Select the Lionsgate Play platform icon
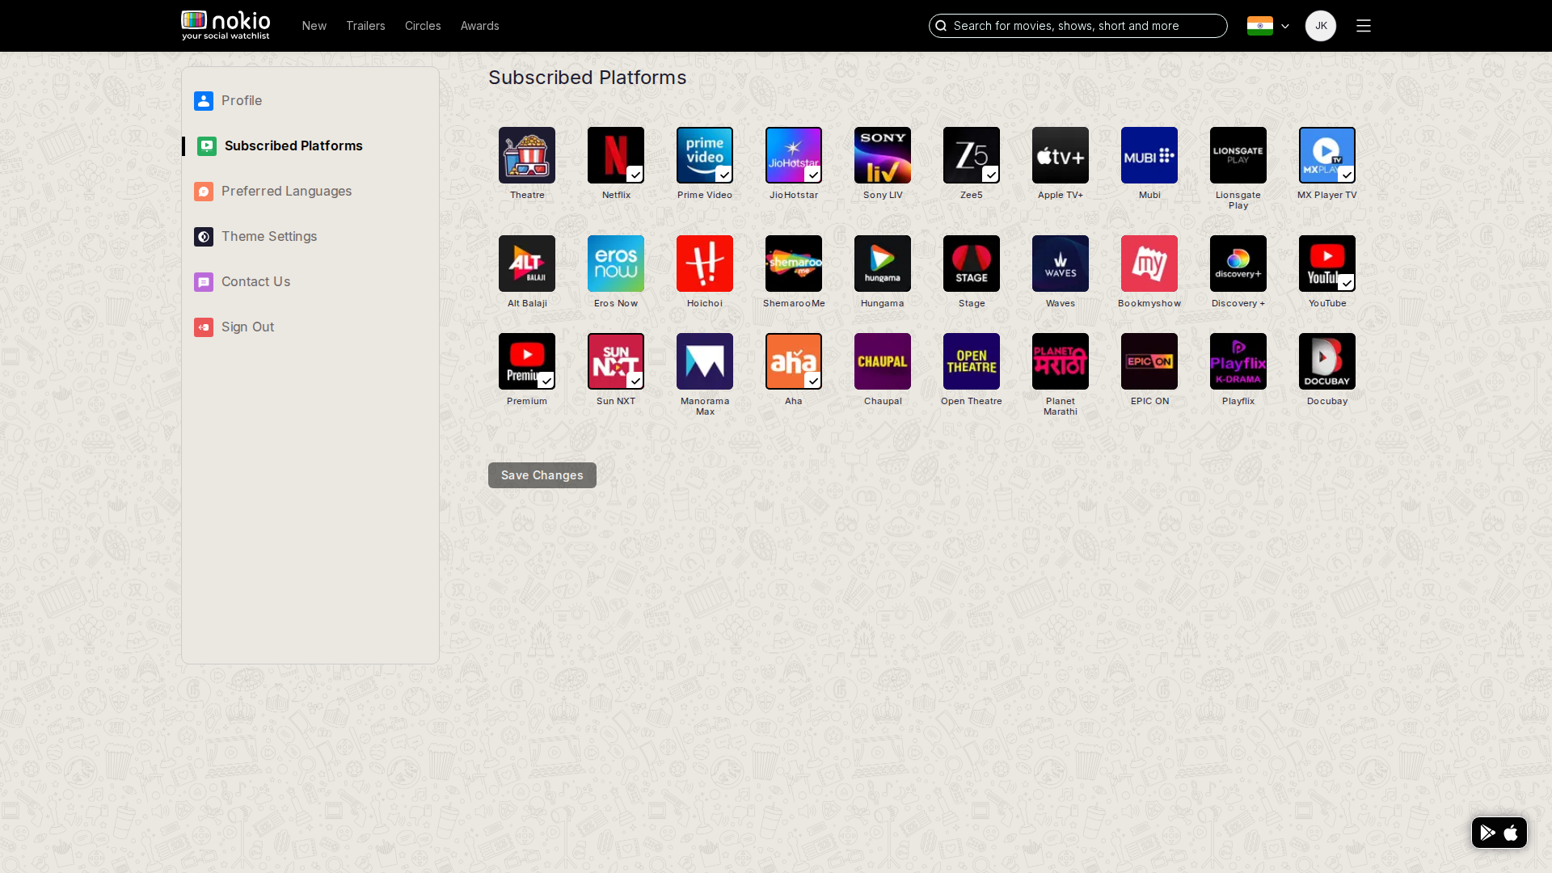Image resolution: width=1552 pixels, height=873 pixels. [1238, 155]
